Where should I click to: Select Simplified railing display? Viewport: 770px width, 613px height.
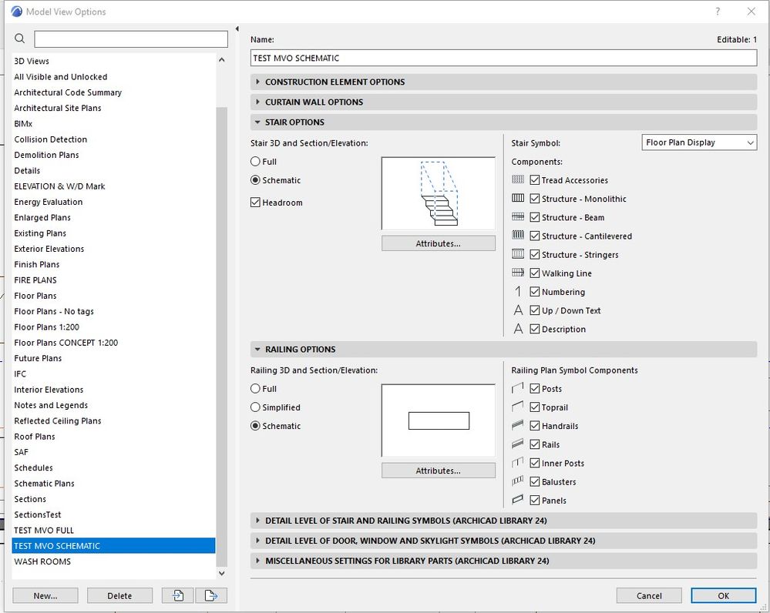pos(255,407)
